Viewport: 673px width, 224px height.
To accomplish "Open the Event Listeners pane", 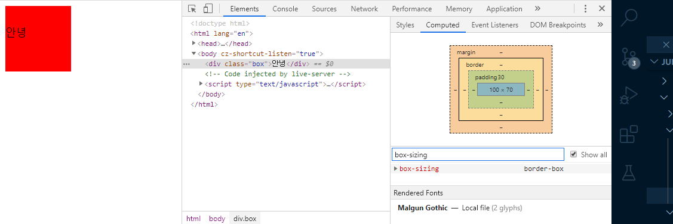I will pos(495,25).
